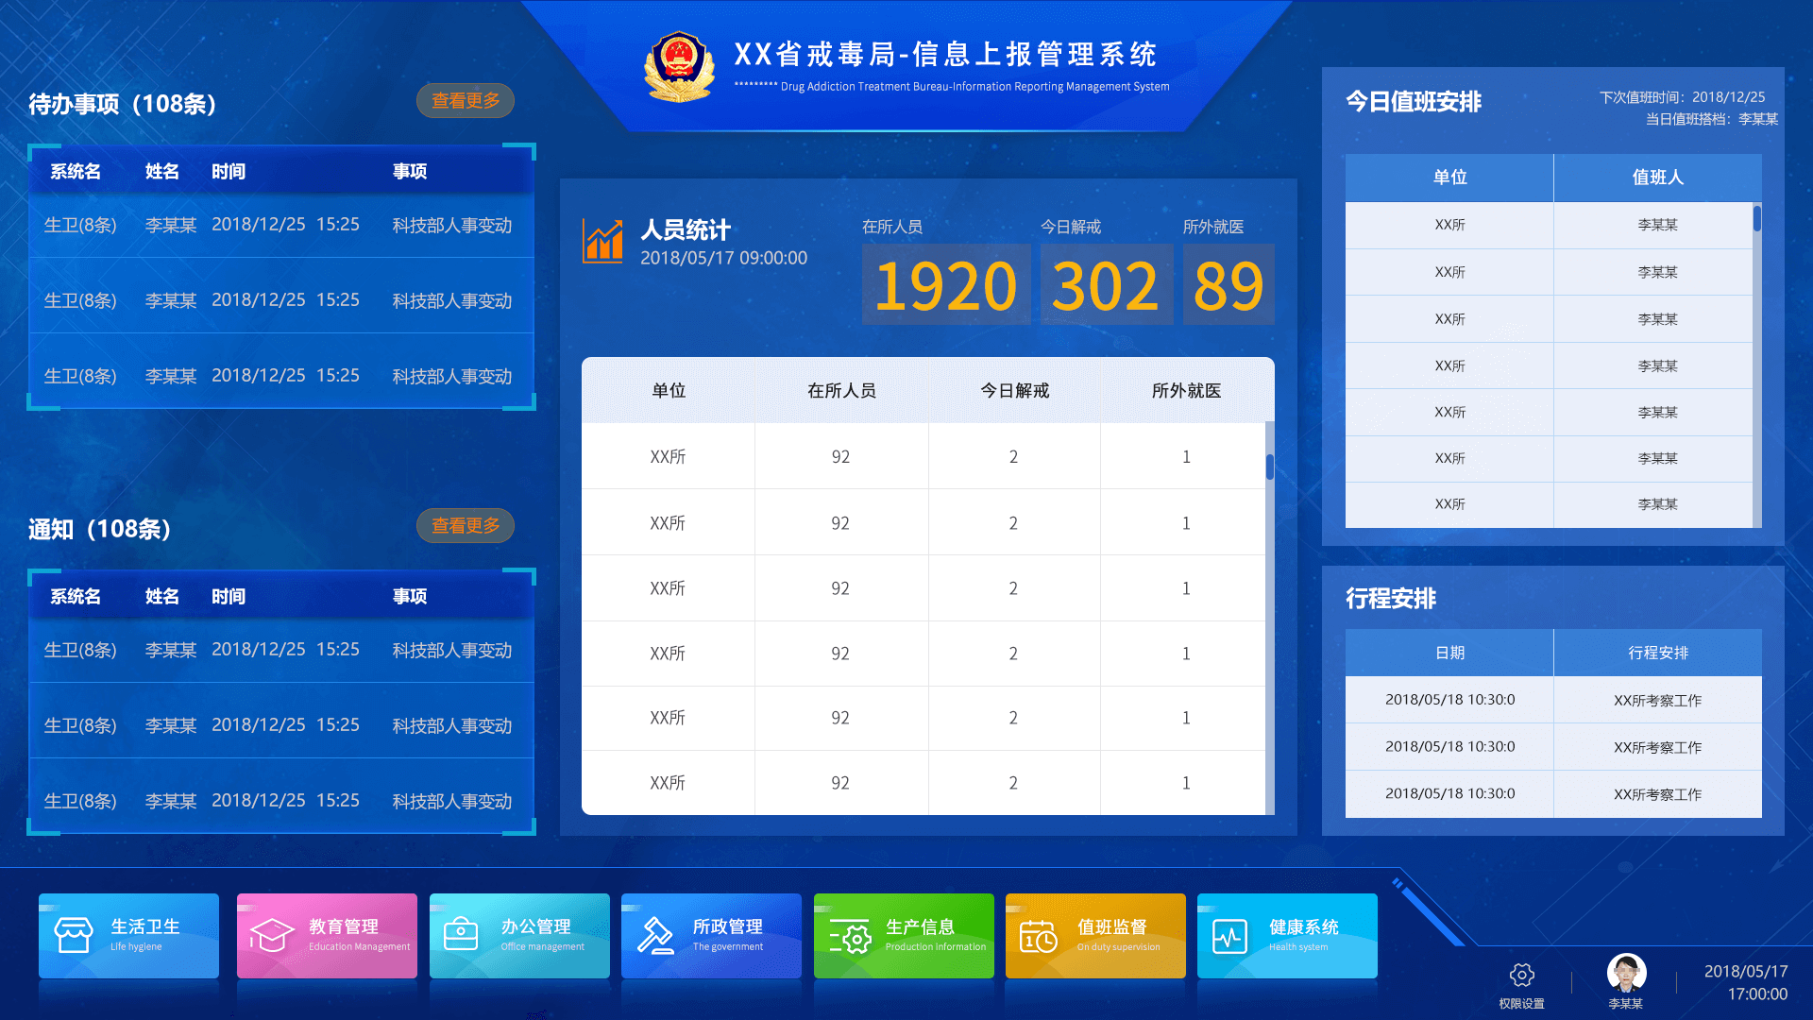Select the 值班监督 calendar-clock icon
The height and width of the screenshot is (1020, 1813).
[1041, 935]
